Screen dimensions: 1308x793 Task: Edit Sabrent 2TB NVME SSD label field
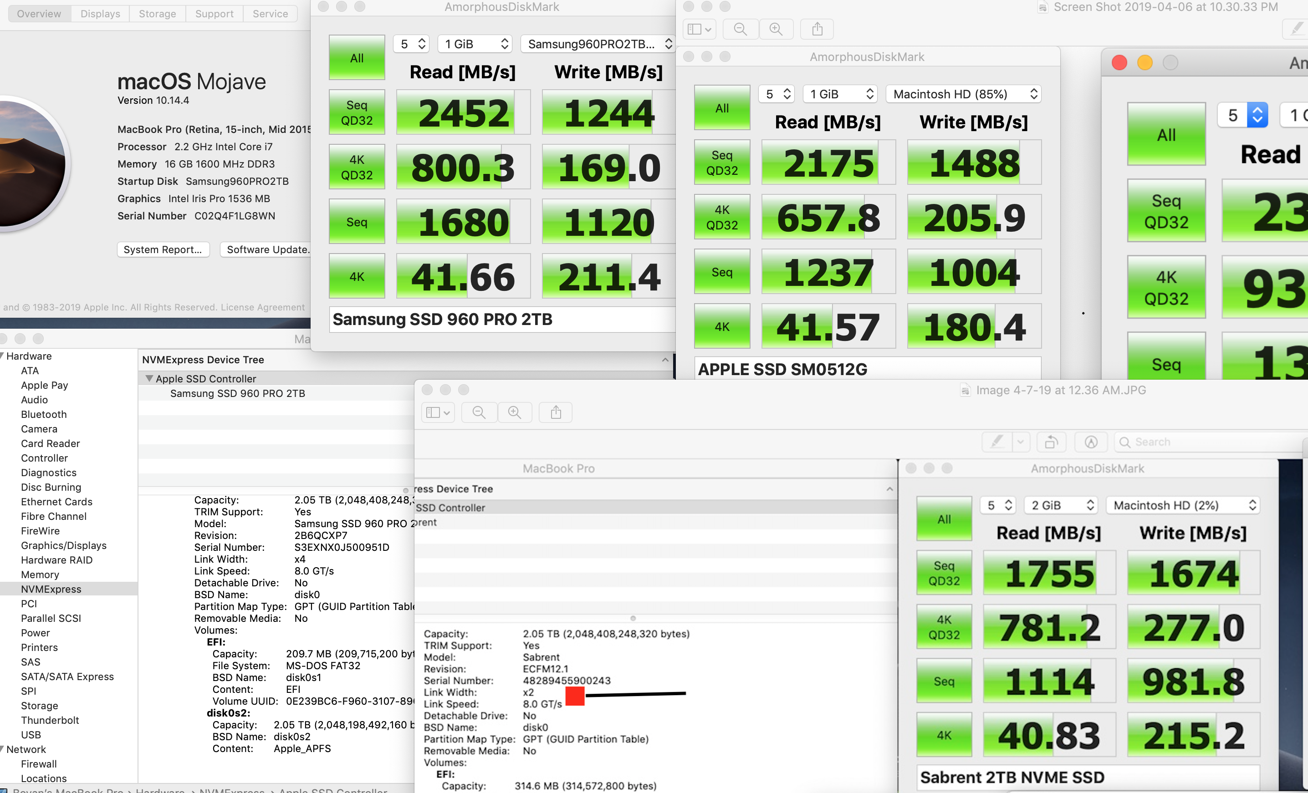pyautogui.click(x=1088, y=777)
